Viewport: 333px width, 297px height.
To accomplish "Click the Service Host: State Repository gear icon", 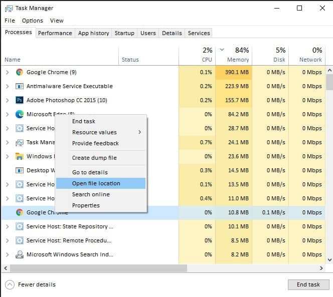I will [x=20, y=226].
